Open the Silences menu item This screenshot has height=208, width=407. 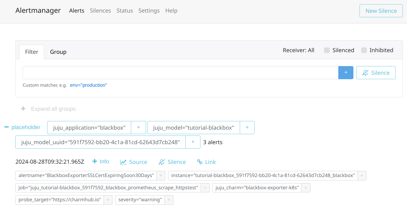pos(100,11)
